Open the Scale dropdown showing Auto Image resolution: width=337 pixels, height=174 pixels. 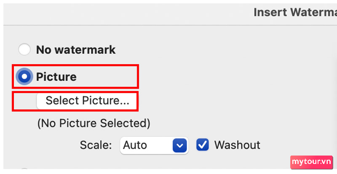tap(154, 145)
